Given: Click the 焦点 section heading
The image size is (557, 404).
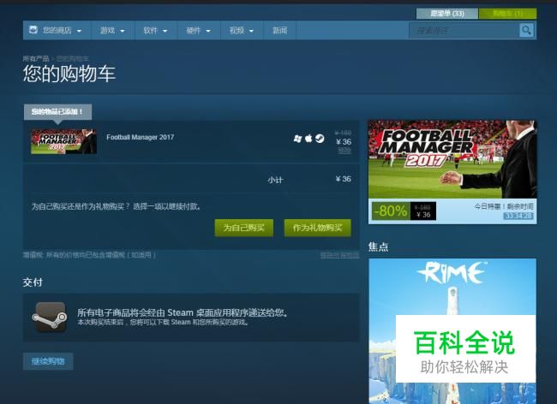Looking at the screenshot, I should click(378, 247).
